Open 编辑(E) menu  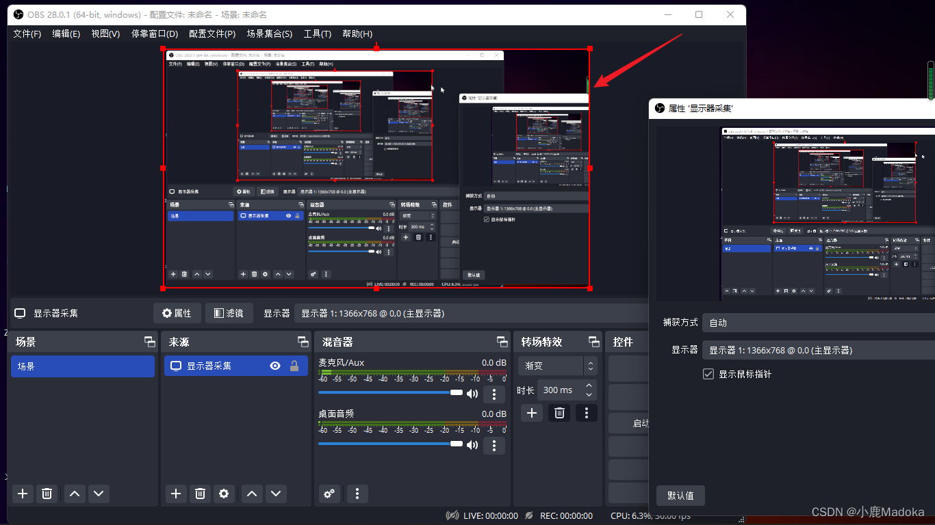[x=66, y=33]
